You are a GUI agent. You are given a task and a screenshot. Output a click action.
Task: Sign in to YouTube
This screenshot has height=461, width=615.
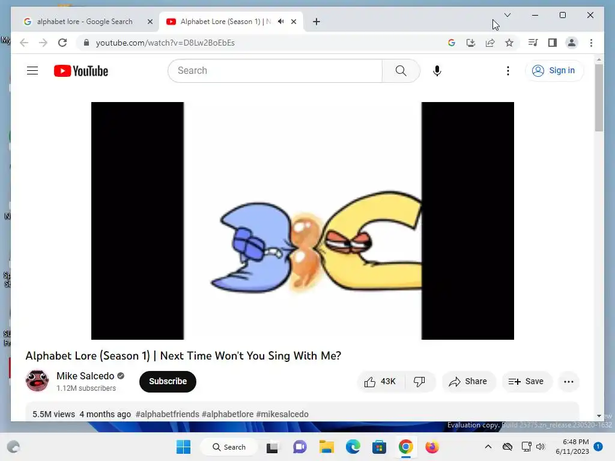click(x=553, y=71)
